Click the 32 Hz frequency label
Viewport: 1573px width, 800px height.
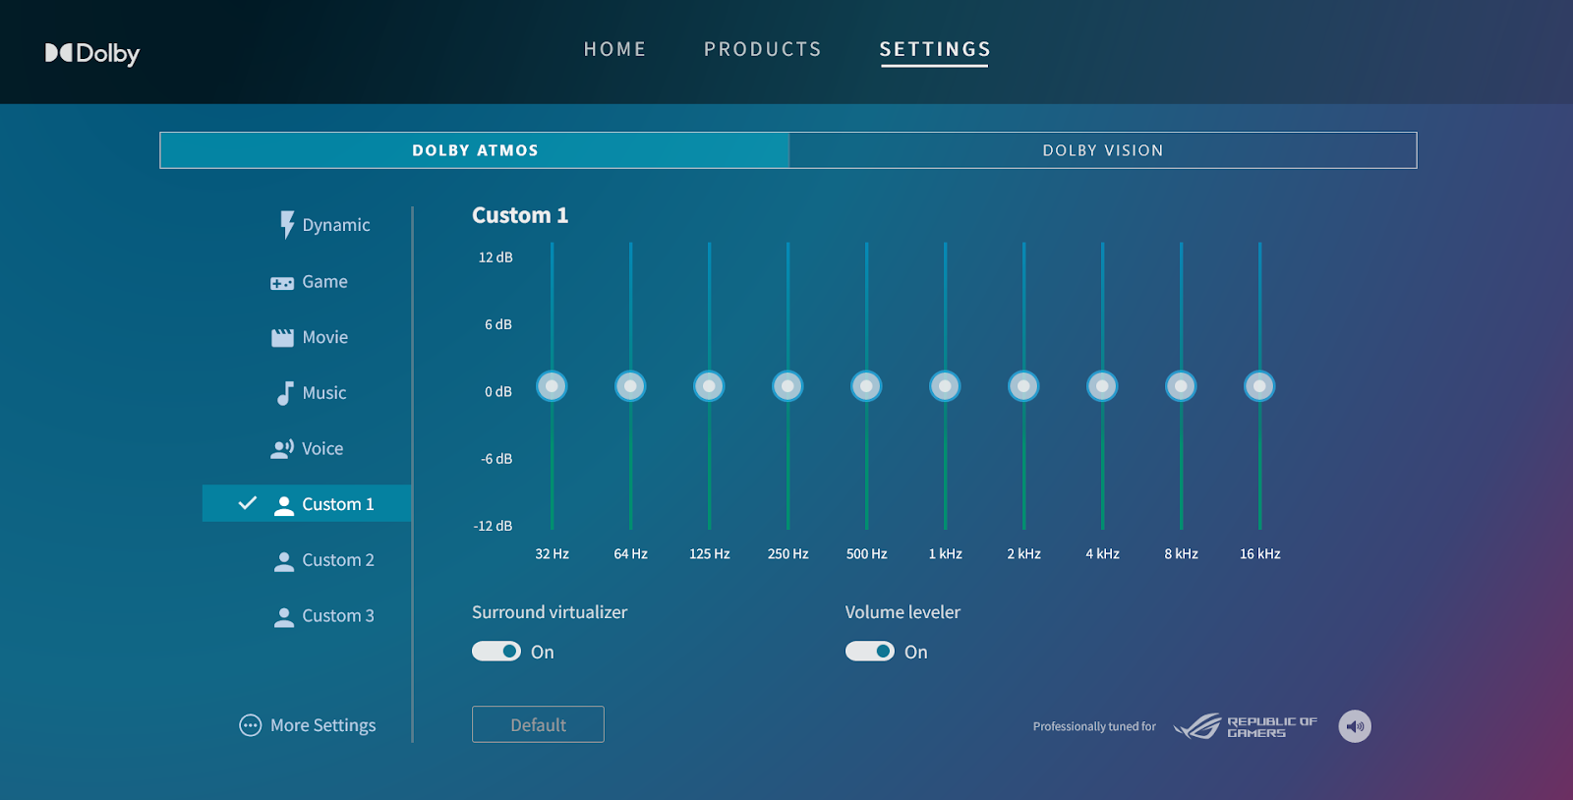(x=553, y=554)
